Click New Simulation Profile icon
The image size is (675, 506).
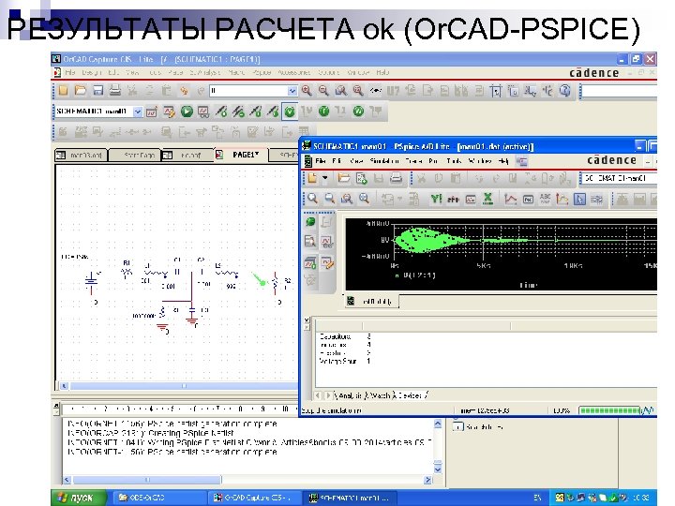[x=152, y=112]
